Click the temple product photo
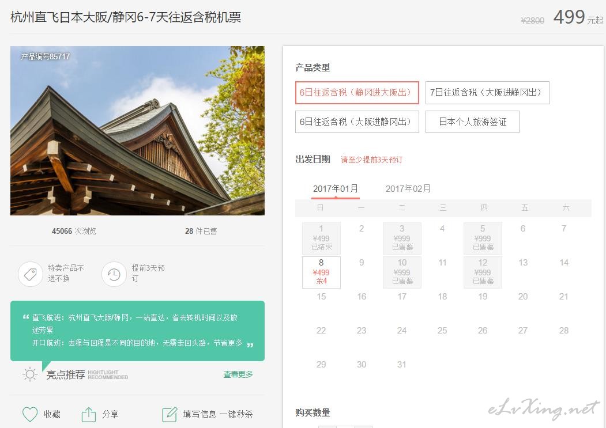Viewport: 606px width, 428px height. [137, 131]
